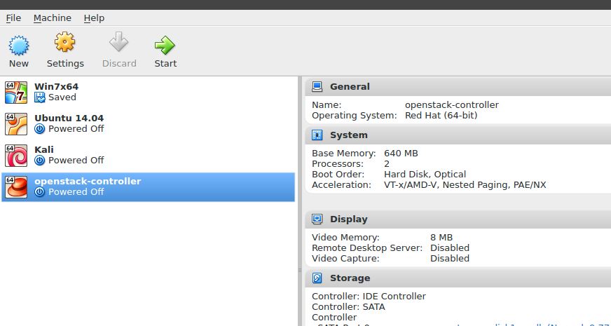
Task: Click the New virtual machine icon
Action: 19,46
